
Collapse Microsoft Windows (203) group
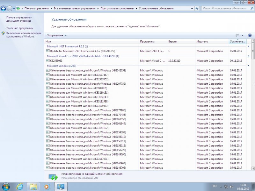click(x=248, y=66)
